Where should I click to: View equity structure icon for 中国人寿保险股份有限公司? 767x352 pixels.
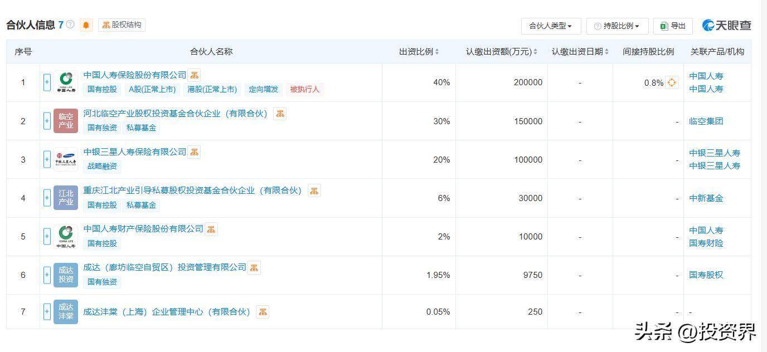[193, 75]
